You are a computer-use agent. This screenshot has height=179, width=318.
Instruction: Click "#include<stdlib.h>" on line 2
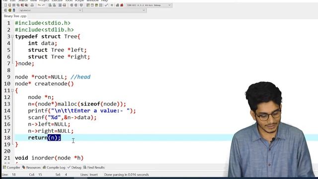point(44,30)
